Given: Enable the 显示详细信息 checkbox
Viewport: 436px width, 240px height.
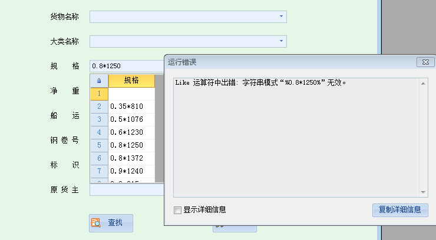Looking at the screenshot, I should [178, 210].
